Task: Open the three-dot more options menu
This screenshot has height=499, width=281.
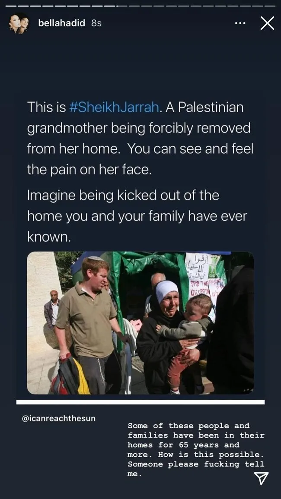Action: click(240, 23)
